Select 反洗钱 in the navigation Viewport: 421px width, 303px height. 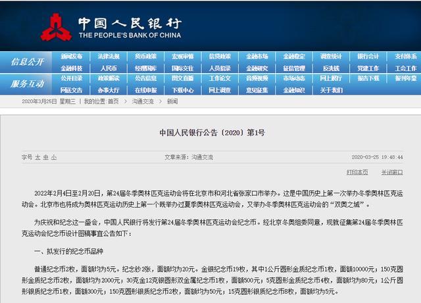(331, 68)
